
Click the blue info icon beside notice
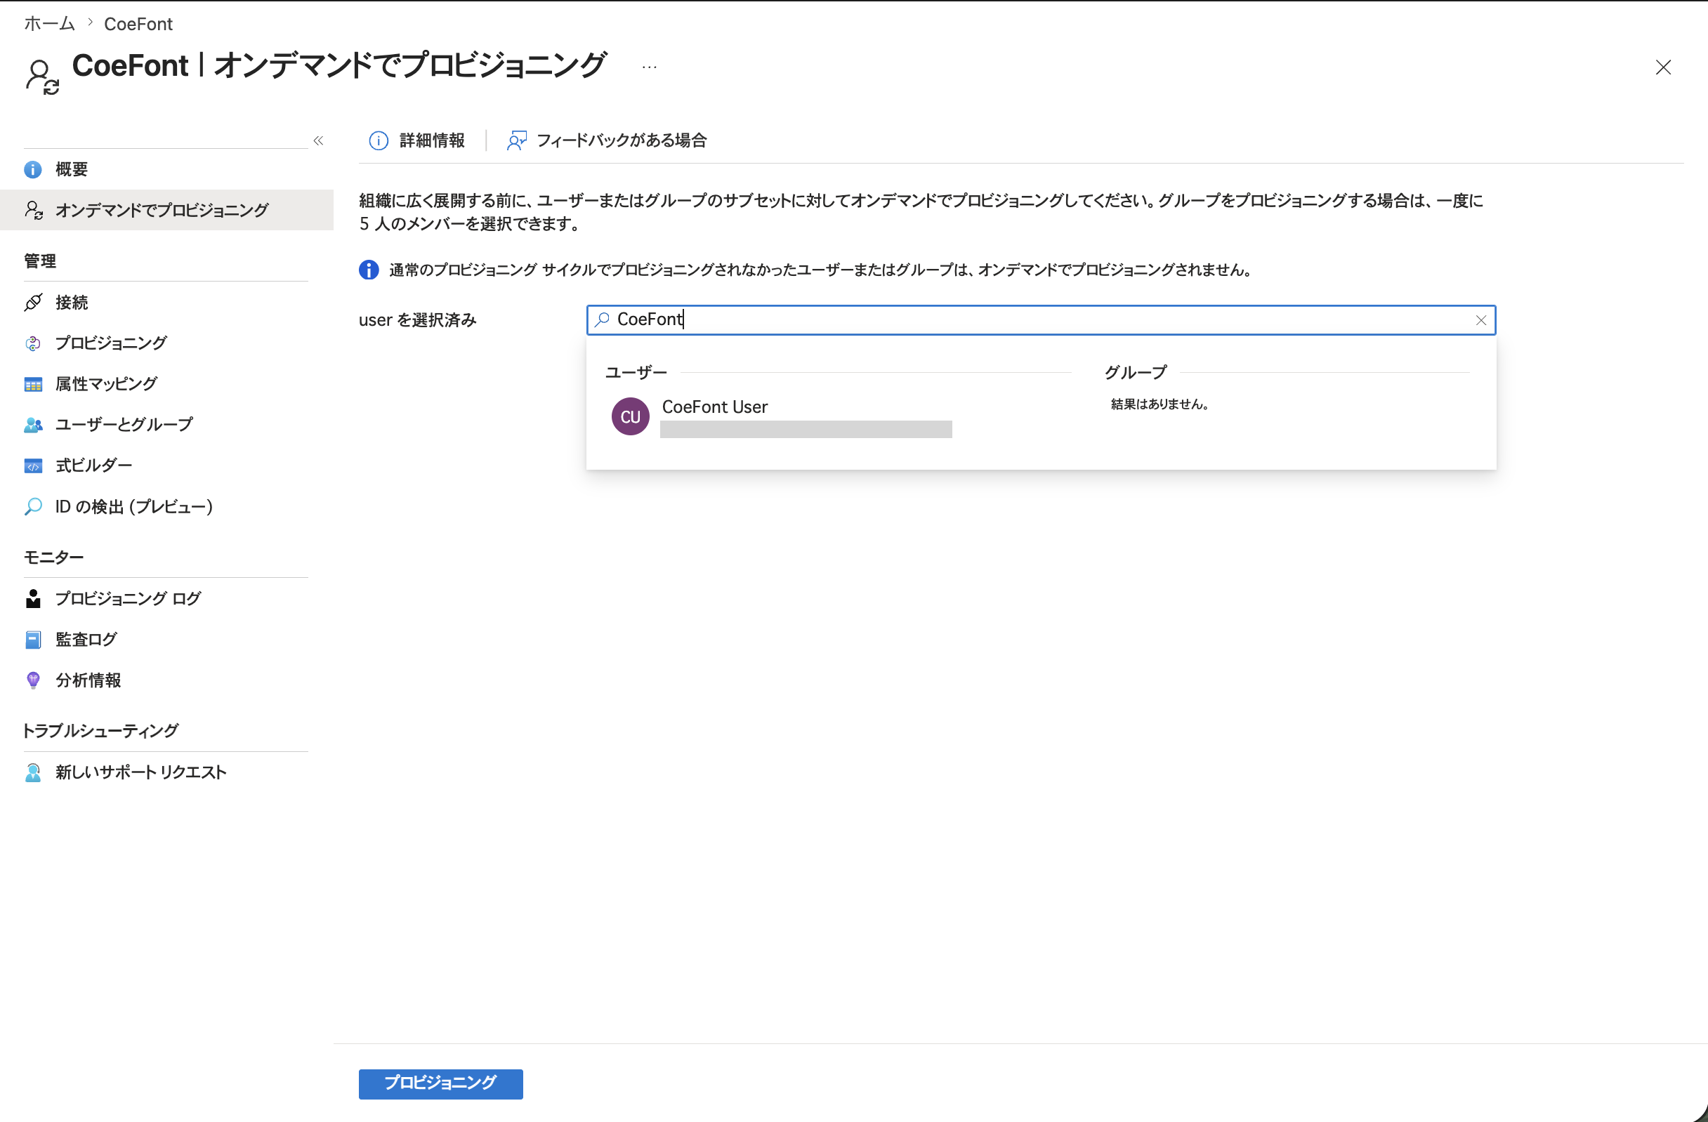369,270
